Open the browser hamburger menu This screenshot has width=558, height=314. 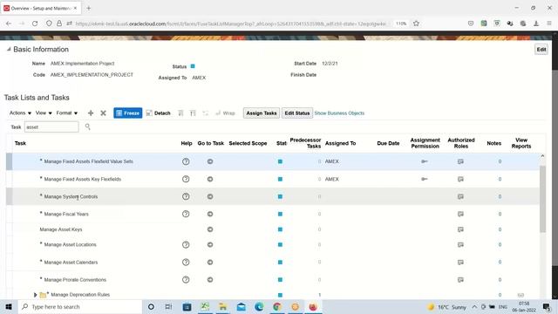[549, 24]
